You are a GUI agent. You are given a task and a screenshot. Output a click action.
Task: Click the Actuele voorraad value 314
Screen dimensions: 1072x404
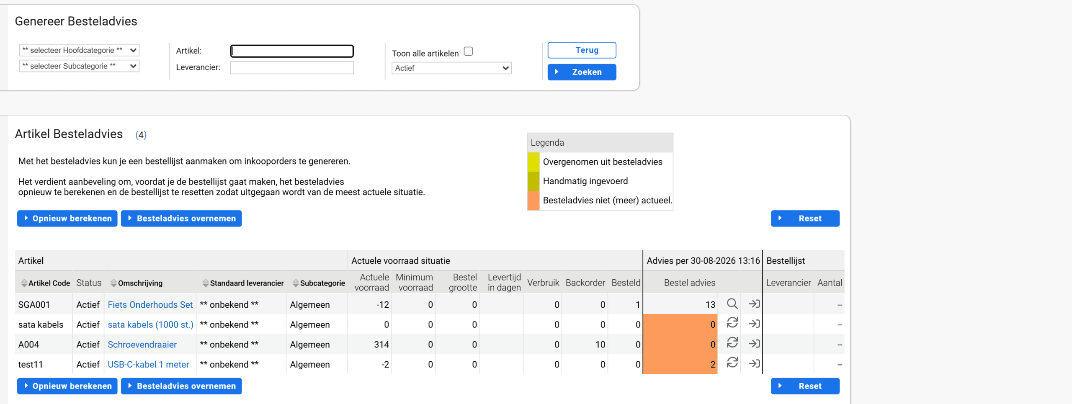381,345
